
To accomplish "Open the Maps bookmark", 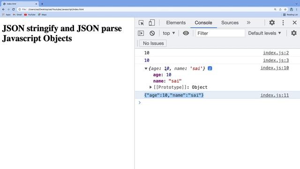I will pyautogui.click(x=42, y=15).
